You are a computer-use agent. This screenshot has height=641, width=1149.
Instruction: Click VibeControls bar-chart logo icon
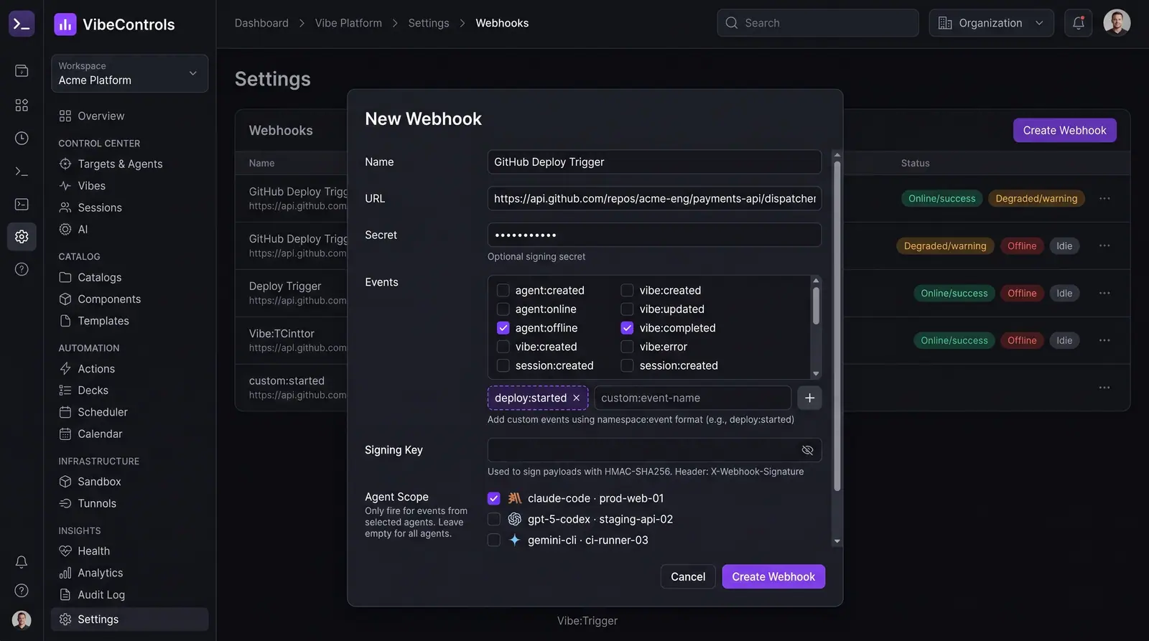[x=65, y=24]
